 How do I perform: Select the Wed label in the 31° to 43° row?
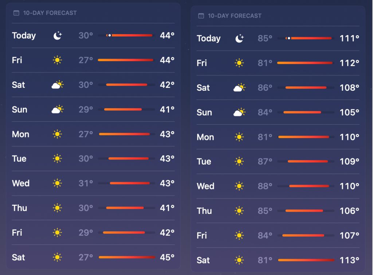click(x=21, y=183)
